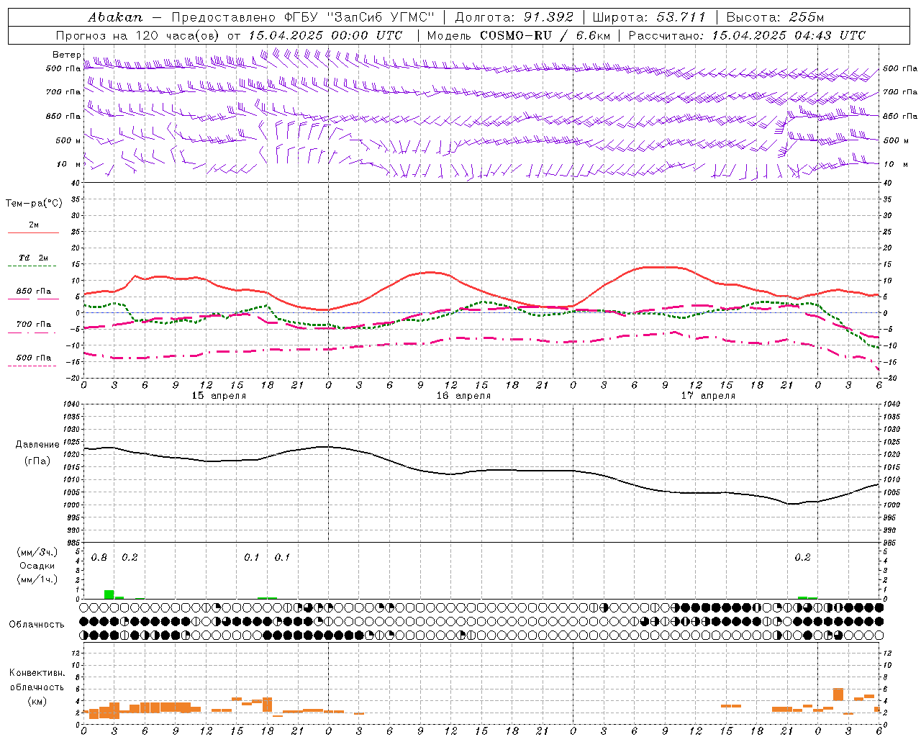Click the "0.2" precipitation value near 17 апреля end
Viewport: 921px width, 737px height.
(802, 558)
